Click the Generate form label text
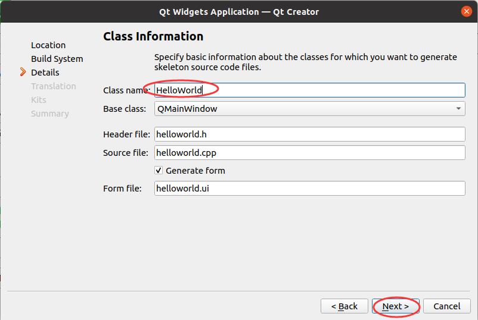 195,171
